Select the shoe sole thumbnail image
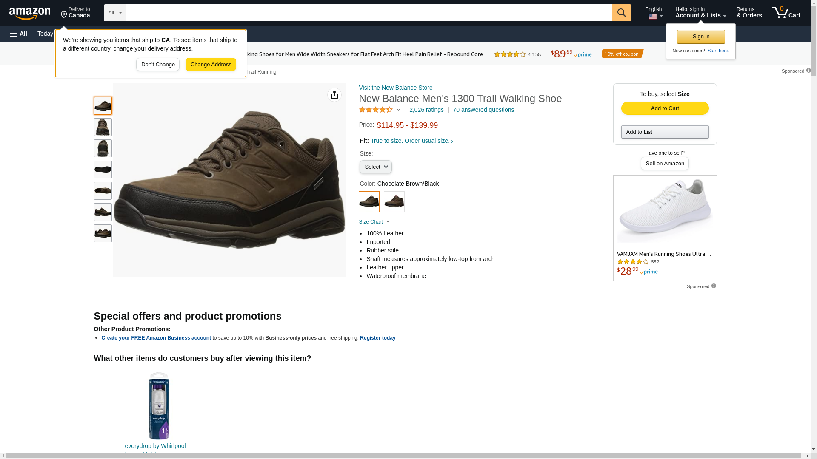 (x=103, y=170)
